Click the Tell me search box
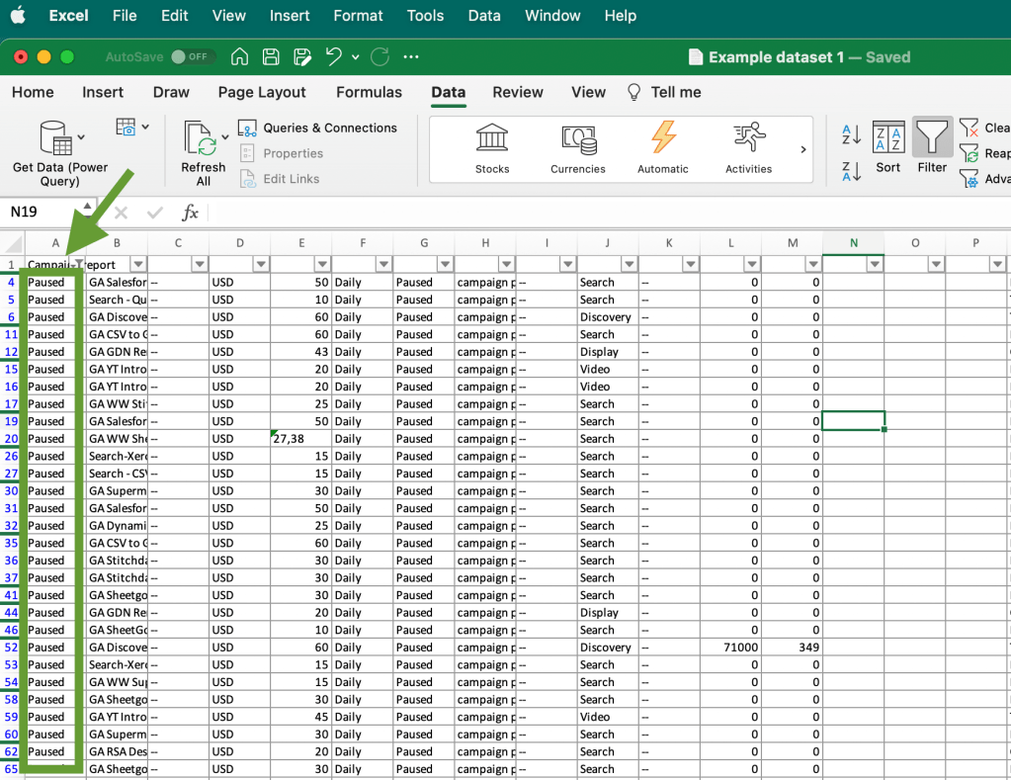The height and width of the screenshot is (780, 1011). point(675,92)
